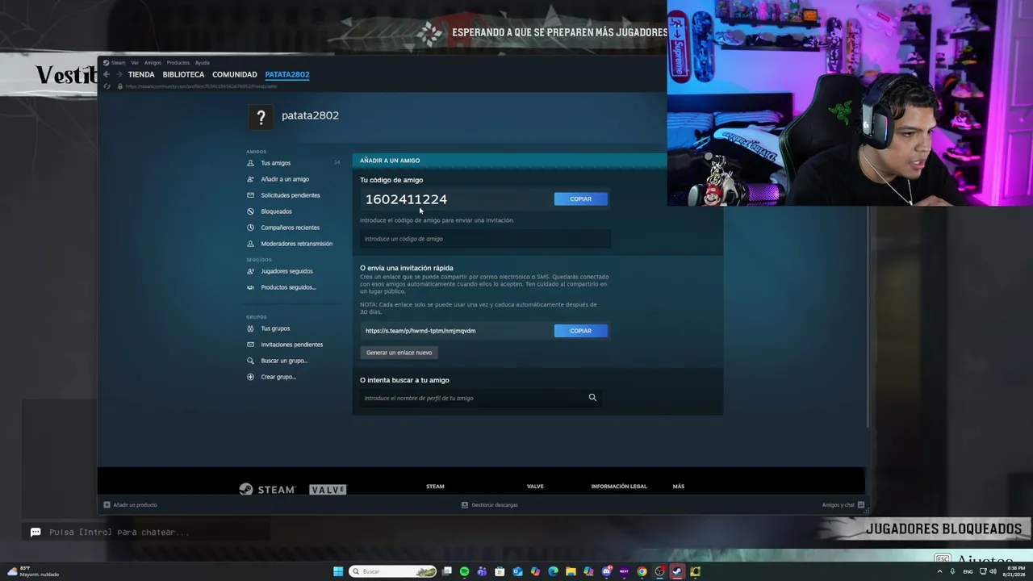Click the Steam page address URL

pos(201,86)
